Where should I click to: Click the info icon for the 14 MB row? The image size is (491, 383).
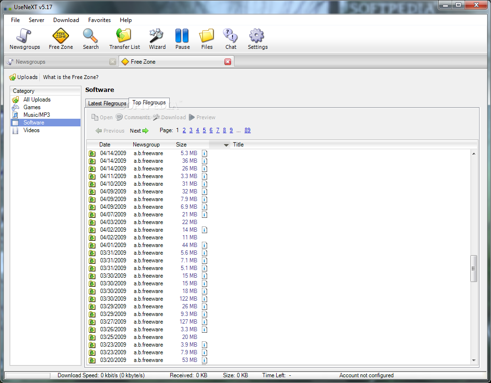click(204, 230)
